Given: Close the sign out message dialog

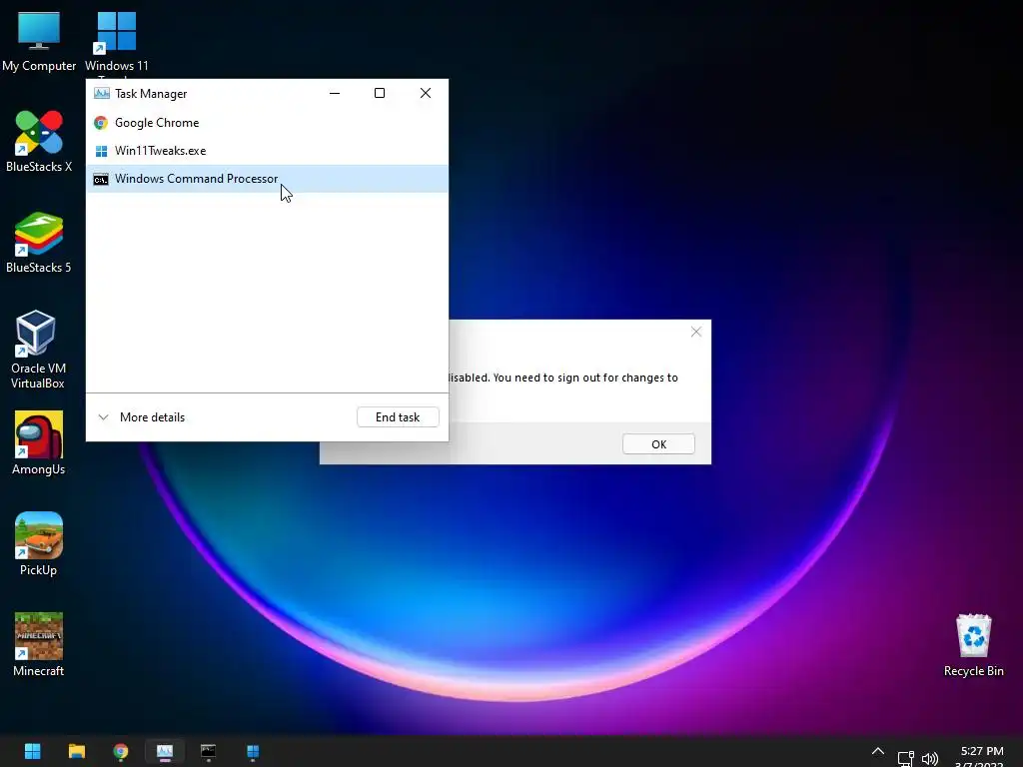Looking at the screenshot, I should point(696,332).
